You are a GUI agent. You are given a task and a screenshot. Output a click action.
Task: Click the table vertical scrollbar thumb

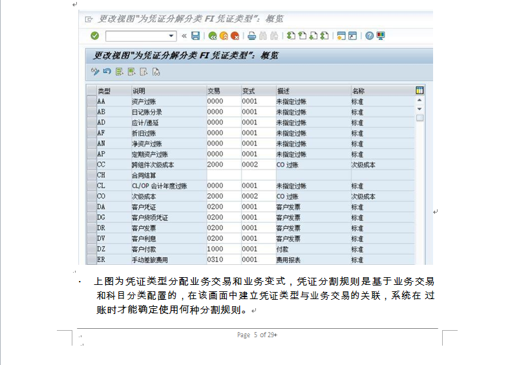(420, 118)
